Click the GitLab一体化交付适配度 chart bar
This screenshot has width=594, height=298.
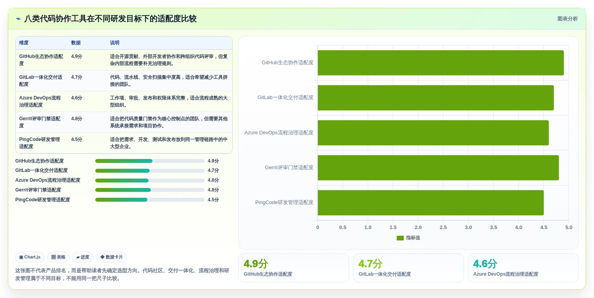pyautogui.click(x=436, y=98)
